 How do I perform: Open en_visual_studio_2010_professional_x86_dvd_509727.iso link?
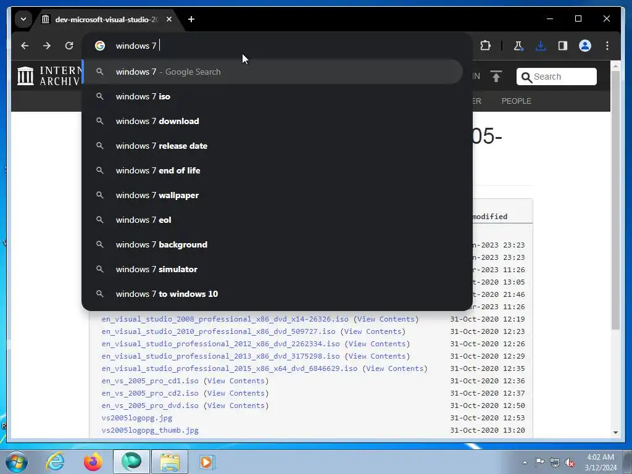(218, 331)
